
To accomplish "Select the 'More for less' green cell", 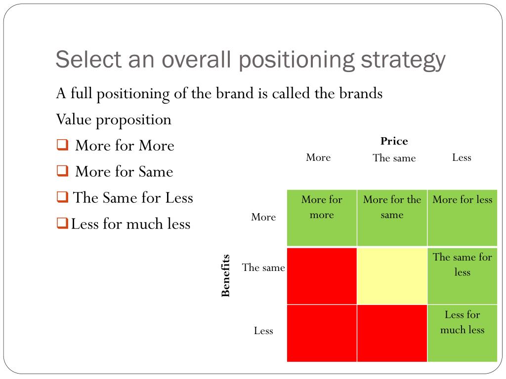I will 463,218.
